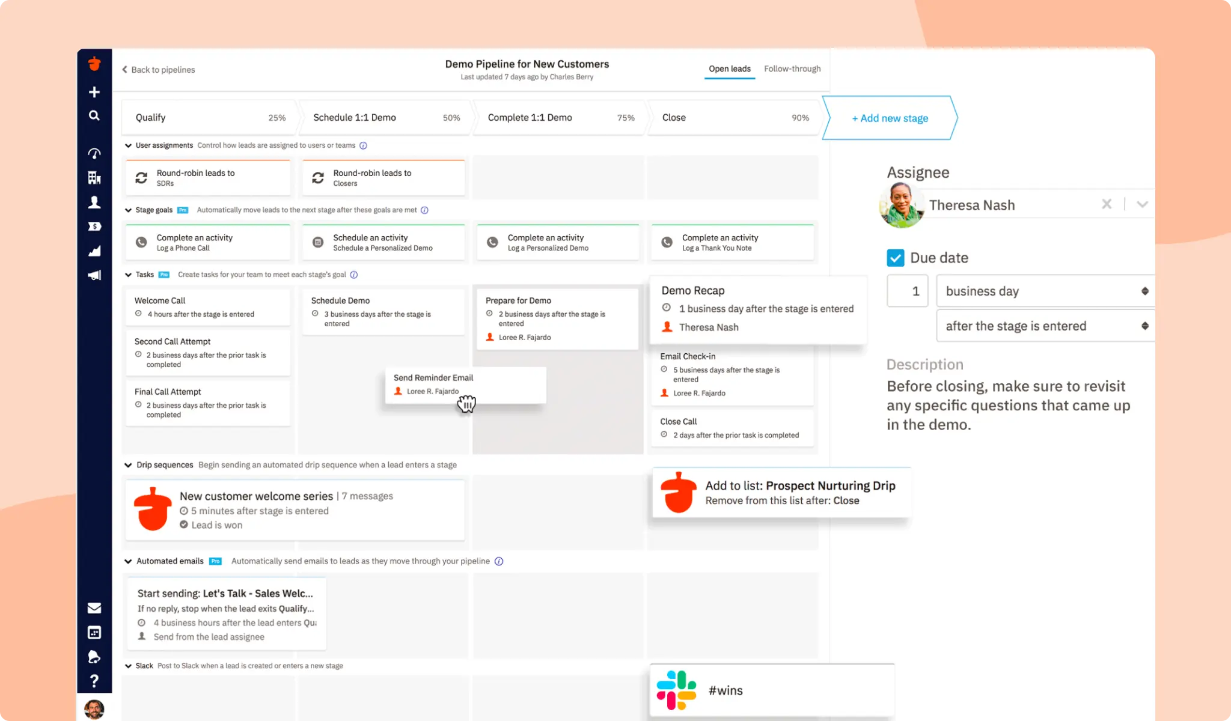
Task: Collapse the Drip sequences section
Action: click(128, 464)
